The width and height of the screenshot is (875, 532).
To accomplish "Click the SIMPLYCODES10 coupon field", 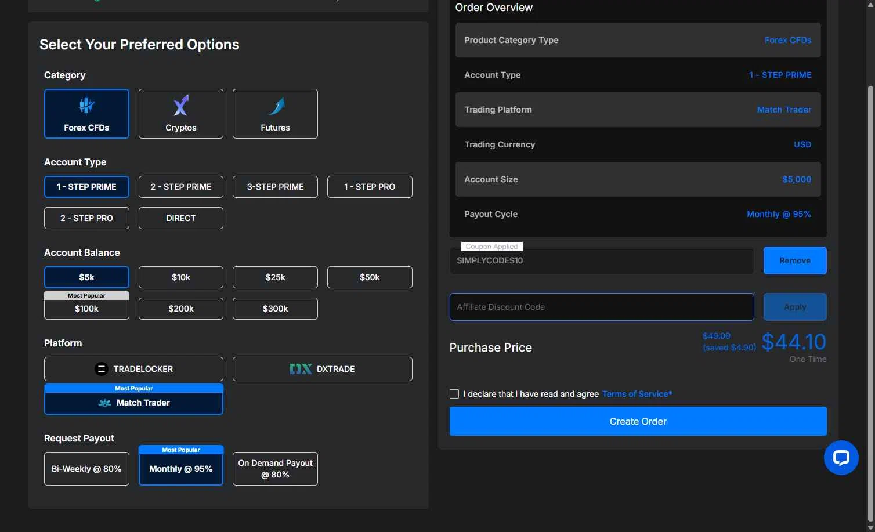I will point(602,260).
